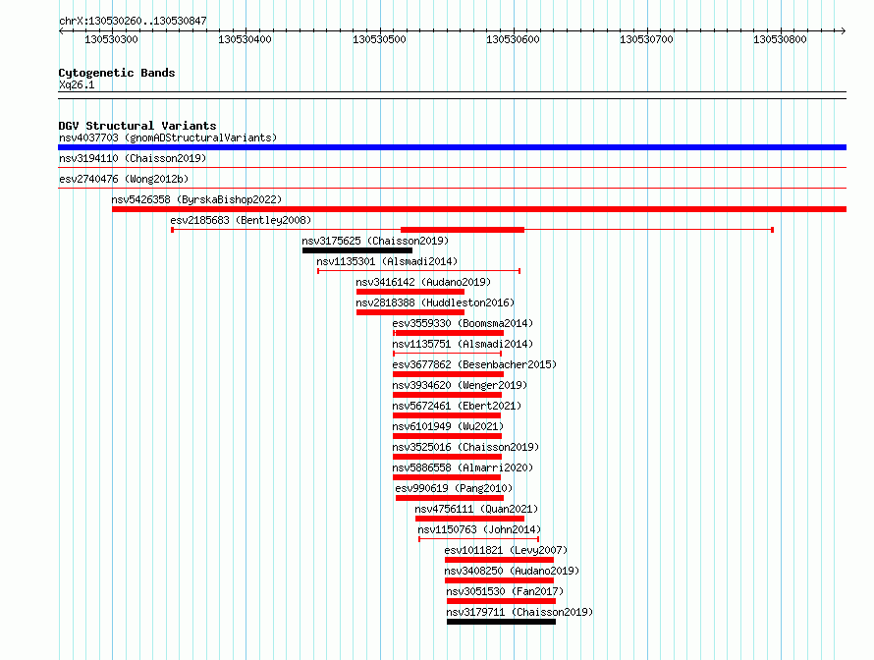The image size is (874, 660).
Task: Click the Cytogenetic Bands track heading
Action: (x=117, y=73)
